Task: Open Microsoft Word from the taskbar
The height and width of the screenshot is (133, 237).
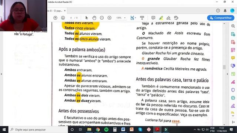Action: click(x=123, y=130)
